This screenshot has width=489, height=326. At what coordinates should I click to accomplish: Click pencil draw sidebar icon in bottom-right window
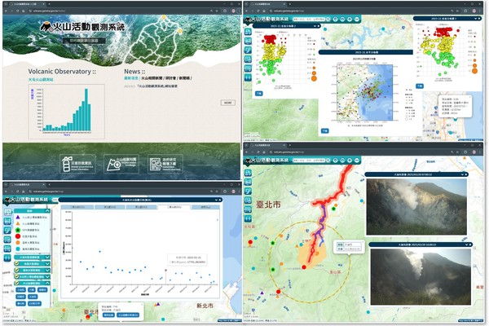(248, 191)
